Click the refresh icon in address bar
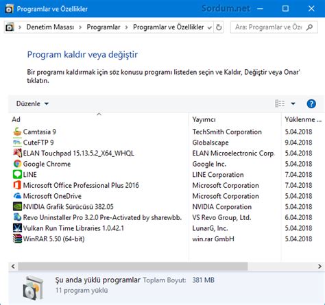Screen dimensions: 325x305 [219, 27]
